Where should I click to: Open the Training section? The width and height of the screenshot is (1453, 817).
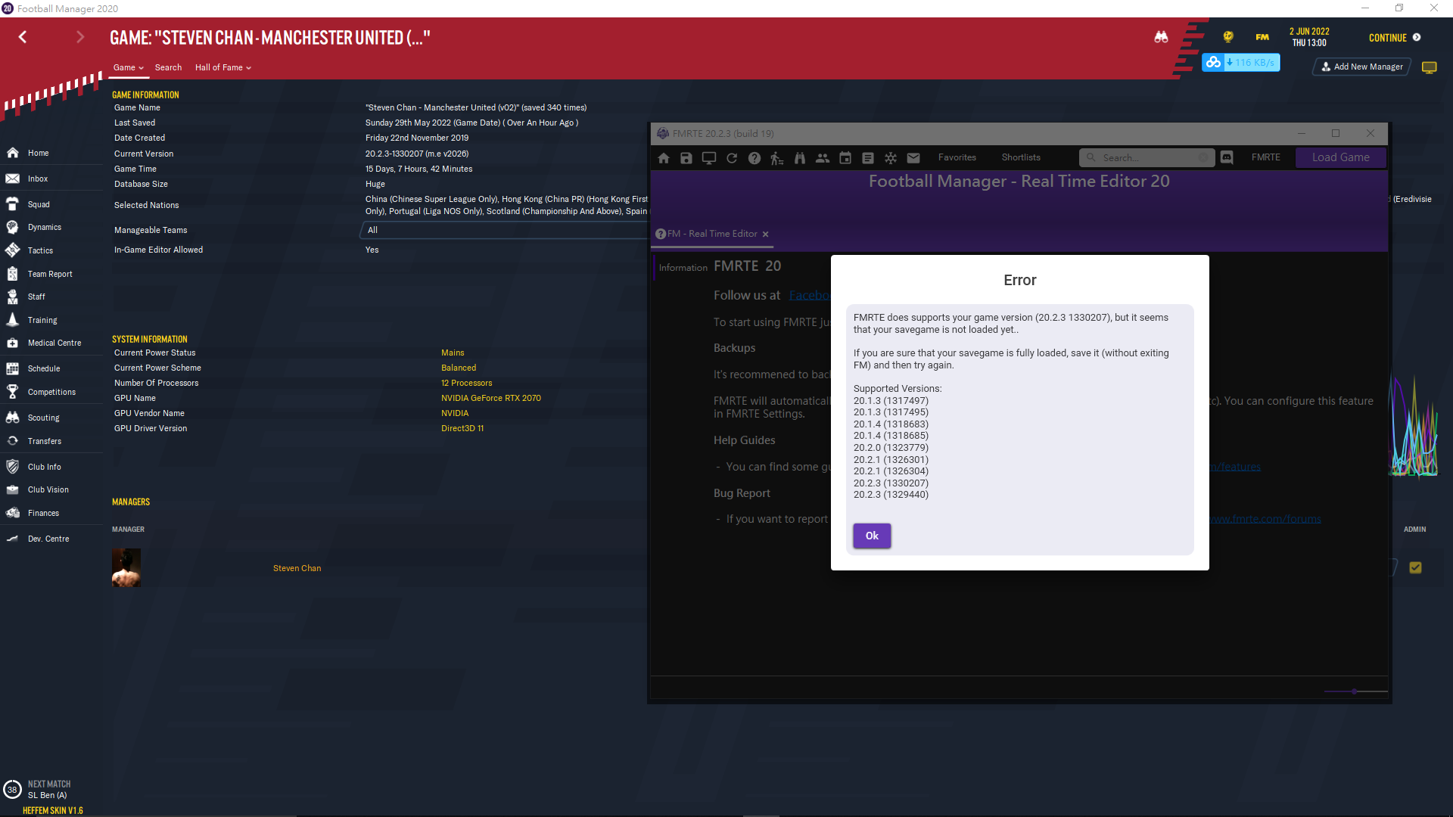[42, 320]
